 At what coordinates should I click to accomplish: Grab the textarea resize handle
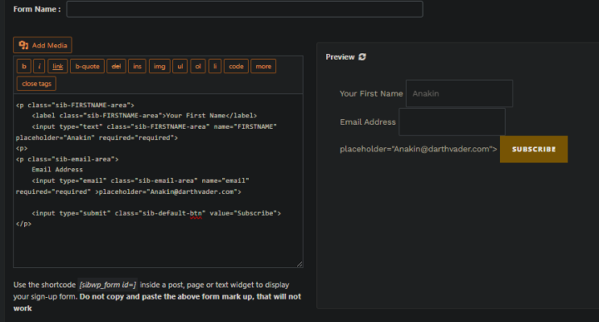(299, 264)
